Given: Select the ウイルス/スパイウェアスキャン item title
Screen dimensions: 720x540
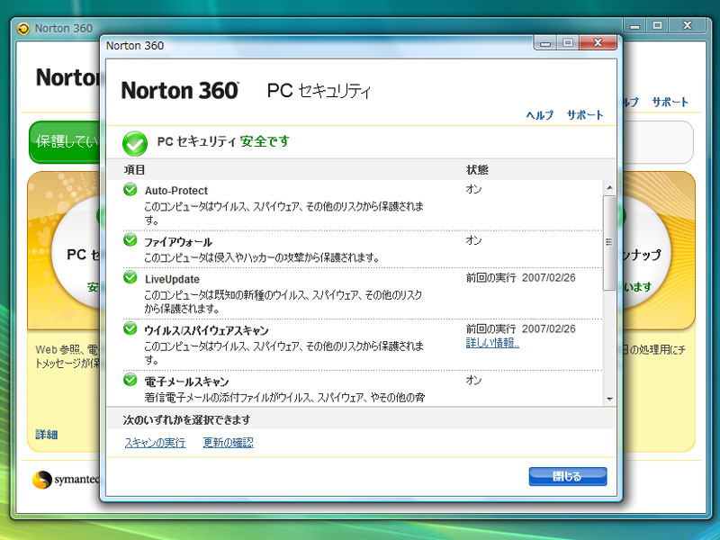Looking at the screenshot, I should pos(207,330).
